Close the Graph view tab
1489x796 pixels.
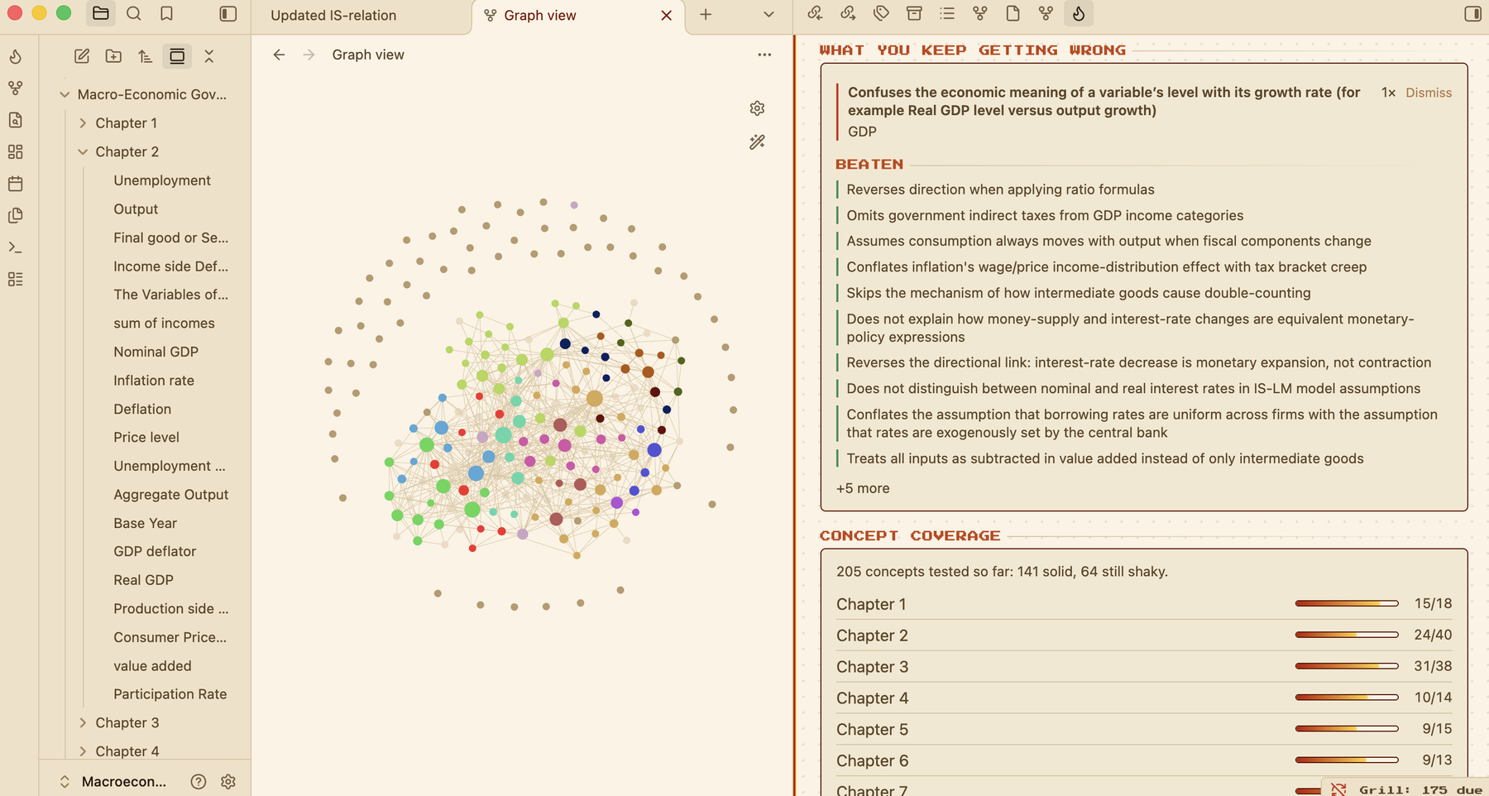pos(666,16)
